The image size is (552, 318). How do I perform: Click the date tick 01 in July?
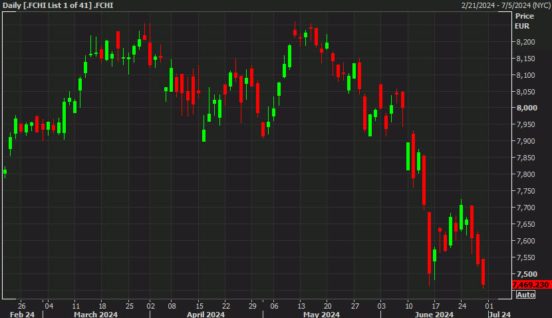(489, 306)
